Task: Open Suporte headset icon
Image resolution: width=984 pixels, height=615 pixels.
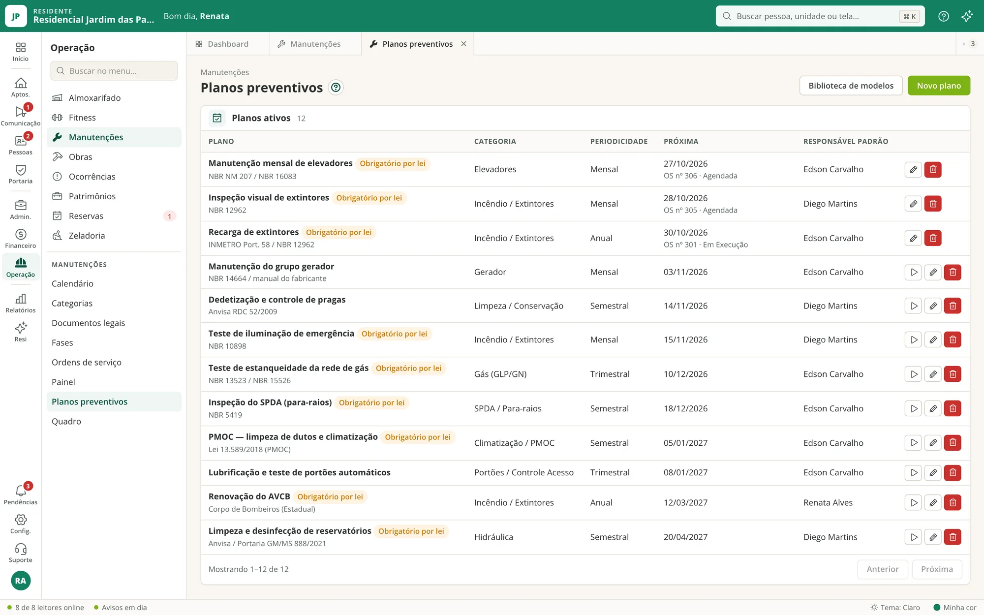Action: pos(21,553)
